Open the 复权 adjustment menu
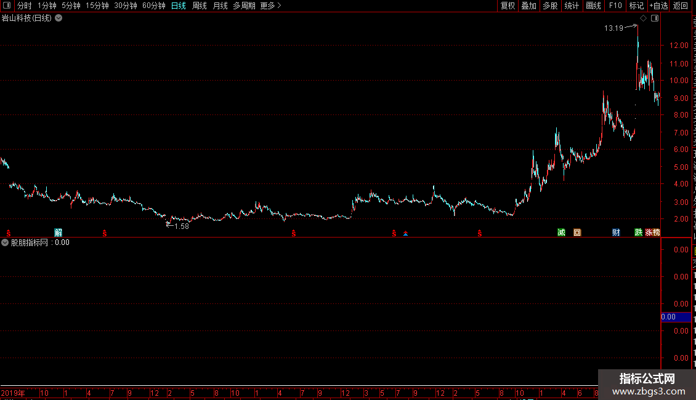The image size is (696, 400). [508, 6]
